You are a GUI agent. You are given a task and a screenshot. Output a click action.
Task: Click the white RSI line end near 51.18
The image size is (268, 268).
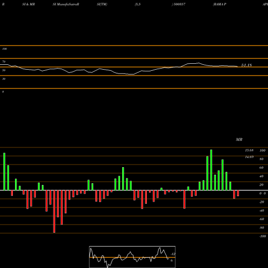(x=237, y=66)
